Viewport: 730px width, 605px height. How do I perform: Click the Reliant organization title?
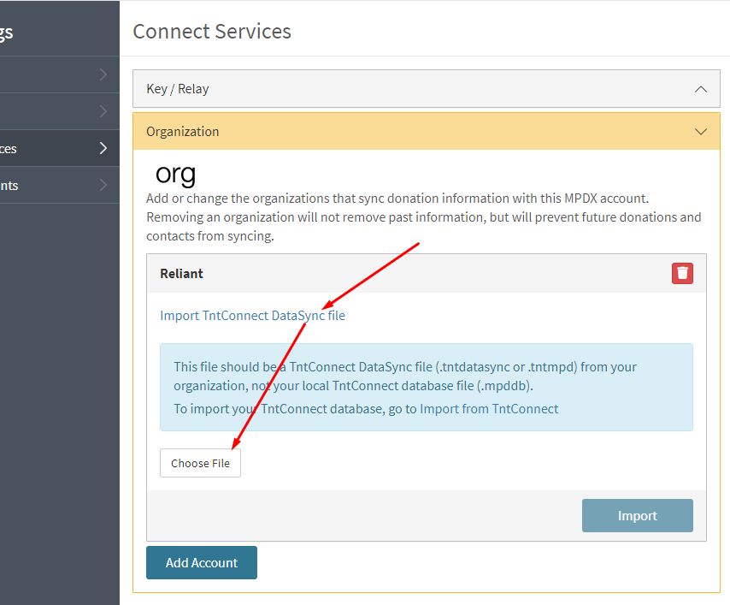(181, 274)
